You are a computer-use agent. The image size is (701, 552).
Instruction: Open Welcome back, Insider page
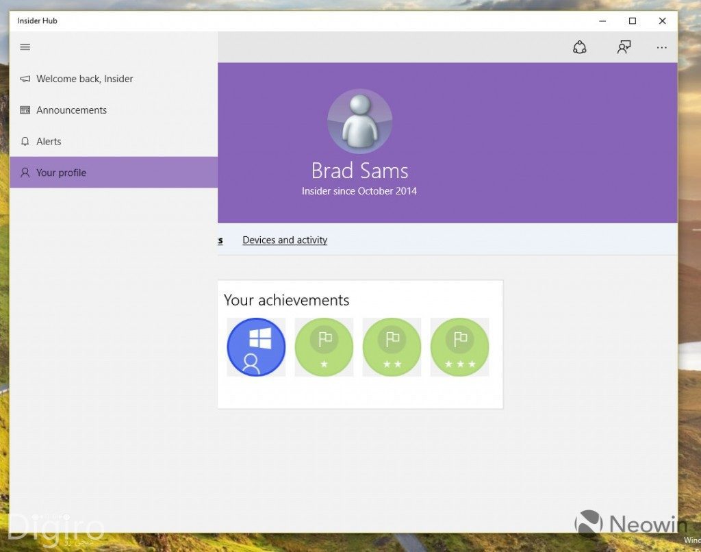pyautogui.click(x=114, y=79)
